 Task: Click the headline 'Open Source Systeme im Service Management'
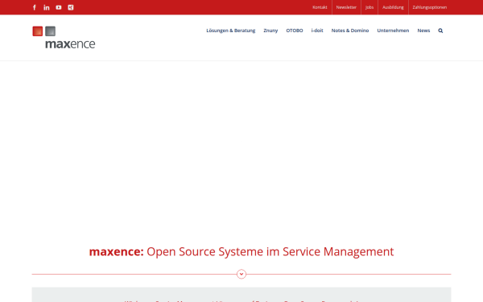(x=270, y=252)
